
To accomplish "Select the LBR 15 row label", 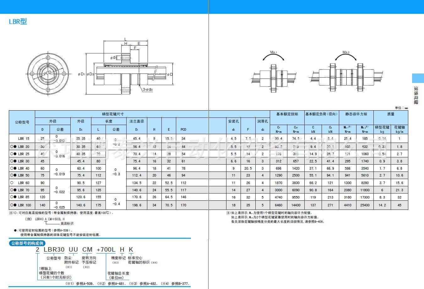I will point(24,139).
